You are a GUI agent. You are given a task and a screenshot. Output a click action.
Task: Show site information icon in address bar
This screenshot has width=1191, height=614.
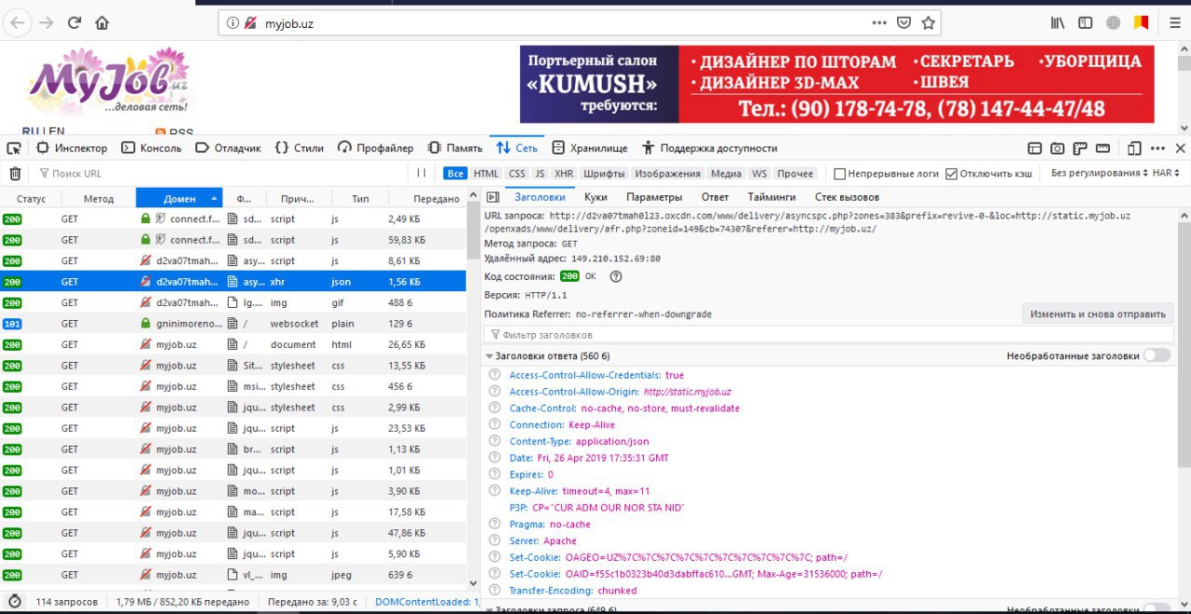(233, 23)
